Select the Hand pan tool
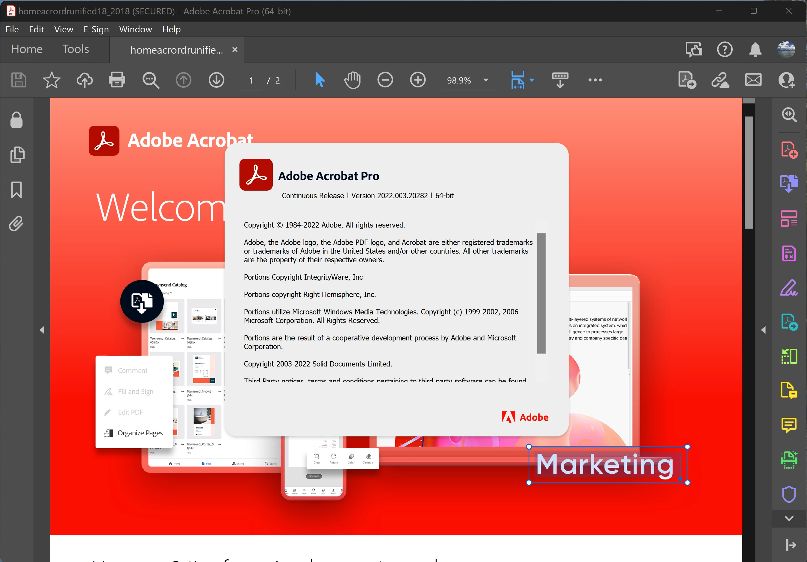Image resolution: width=807 pixels, height=562 pixels. 352,80
